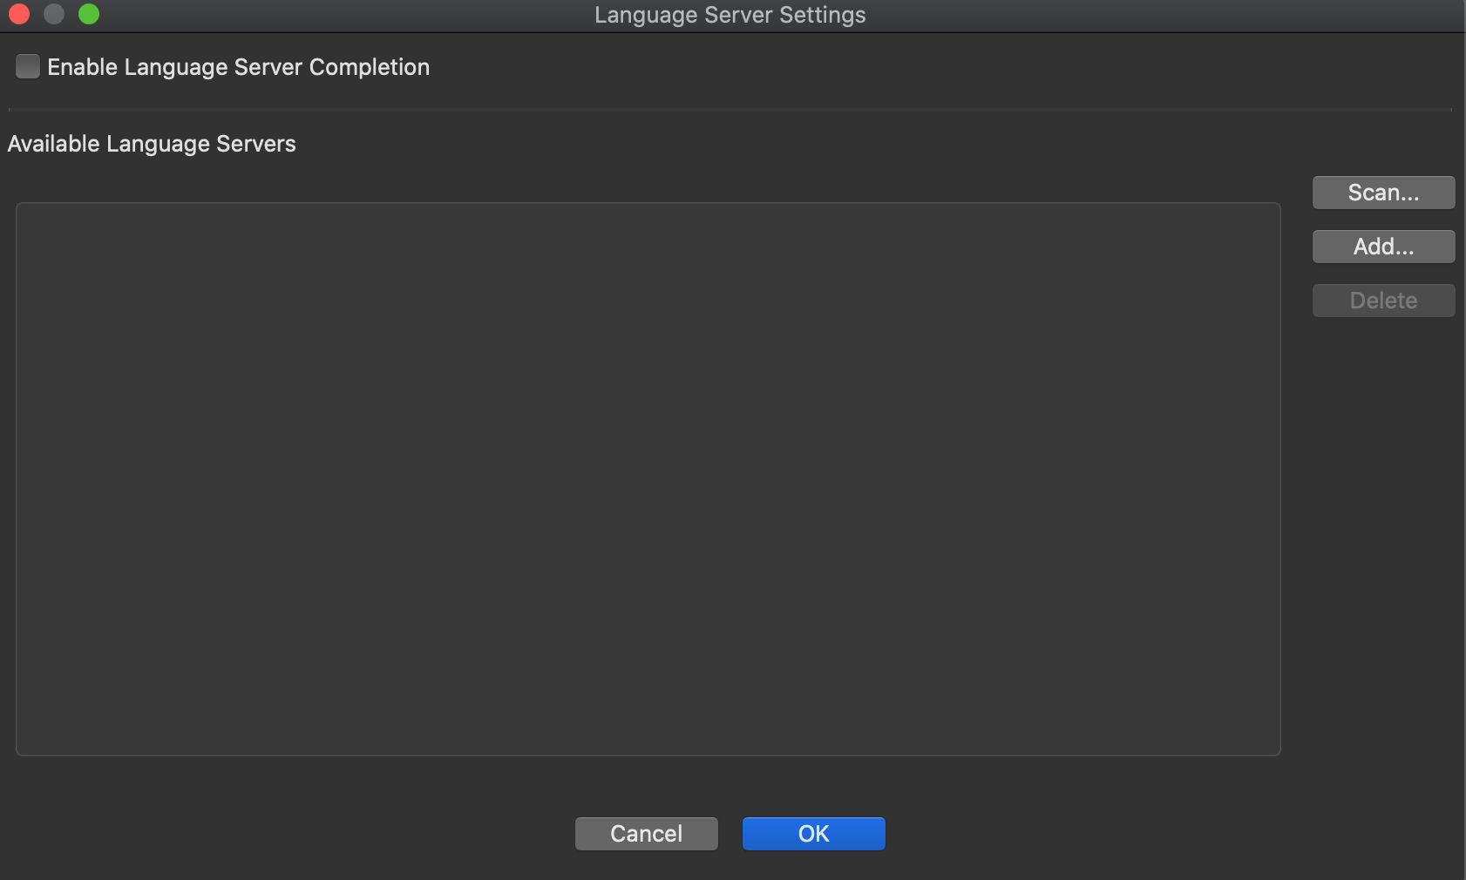
Task: Click the Available Language Servers label
Action: tap(152, 143)
